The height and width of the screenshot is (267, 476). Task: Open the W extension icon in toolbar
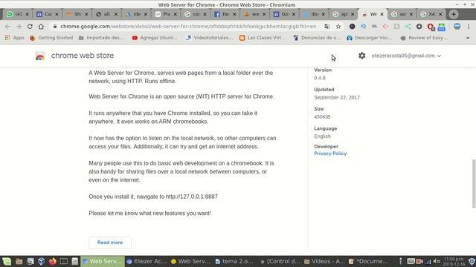375,27
